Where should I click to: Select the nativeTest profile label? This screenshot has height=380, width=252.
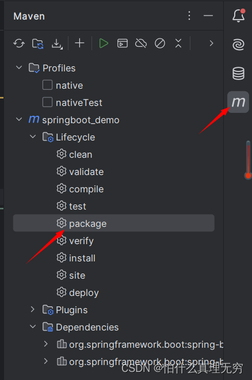pyautogui.click(x=79, y=102)
